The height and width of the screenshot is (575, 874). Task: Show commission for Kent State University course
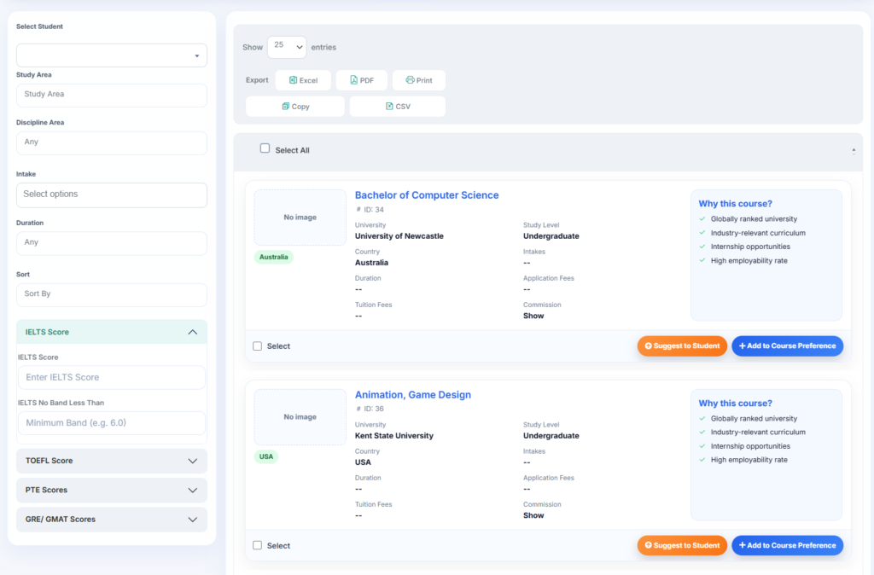coord(533,515)
